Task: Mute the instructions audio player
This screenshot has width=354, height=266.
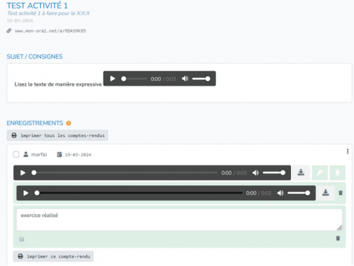Action: coord(185,79)
